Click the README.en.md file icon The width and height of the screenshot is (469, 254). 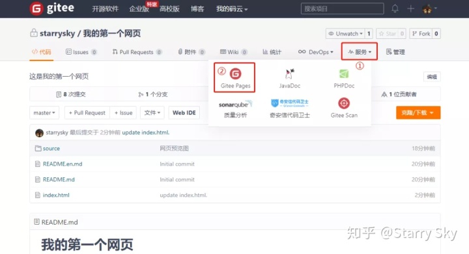(x=38, y=164)
